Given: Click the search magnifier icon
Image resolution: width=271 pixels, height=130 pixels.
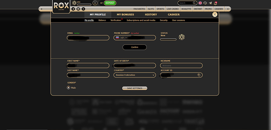Looking at the screenshot, I should [x=194, y=3].
